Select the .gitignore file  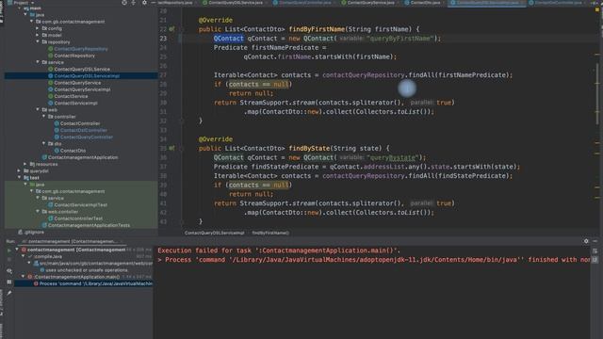(34, 233)
